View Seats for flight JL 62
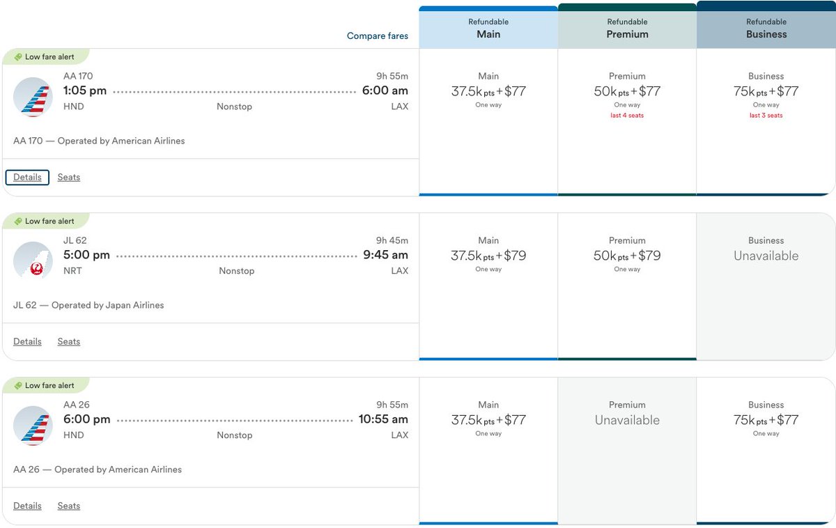The image size is (836, 528). tap(69, 341)
